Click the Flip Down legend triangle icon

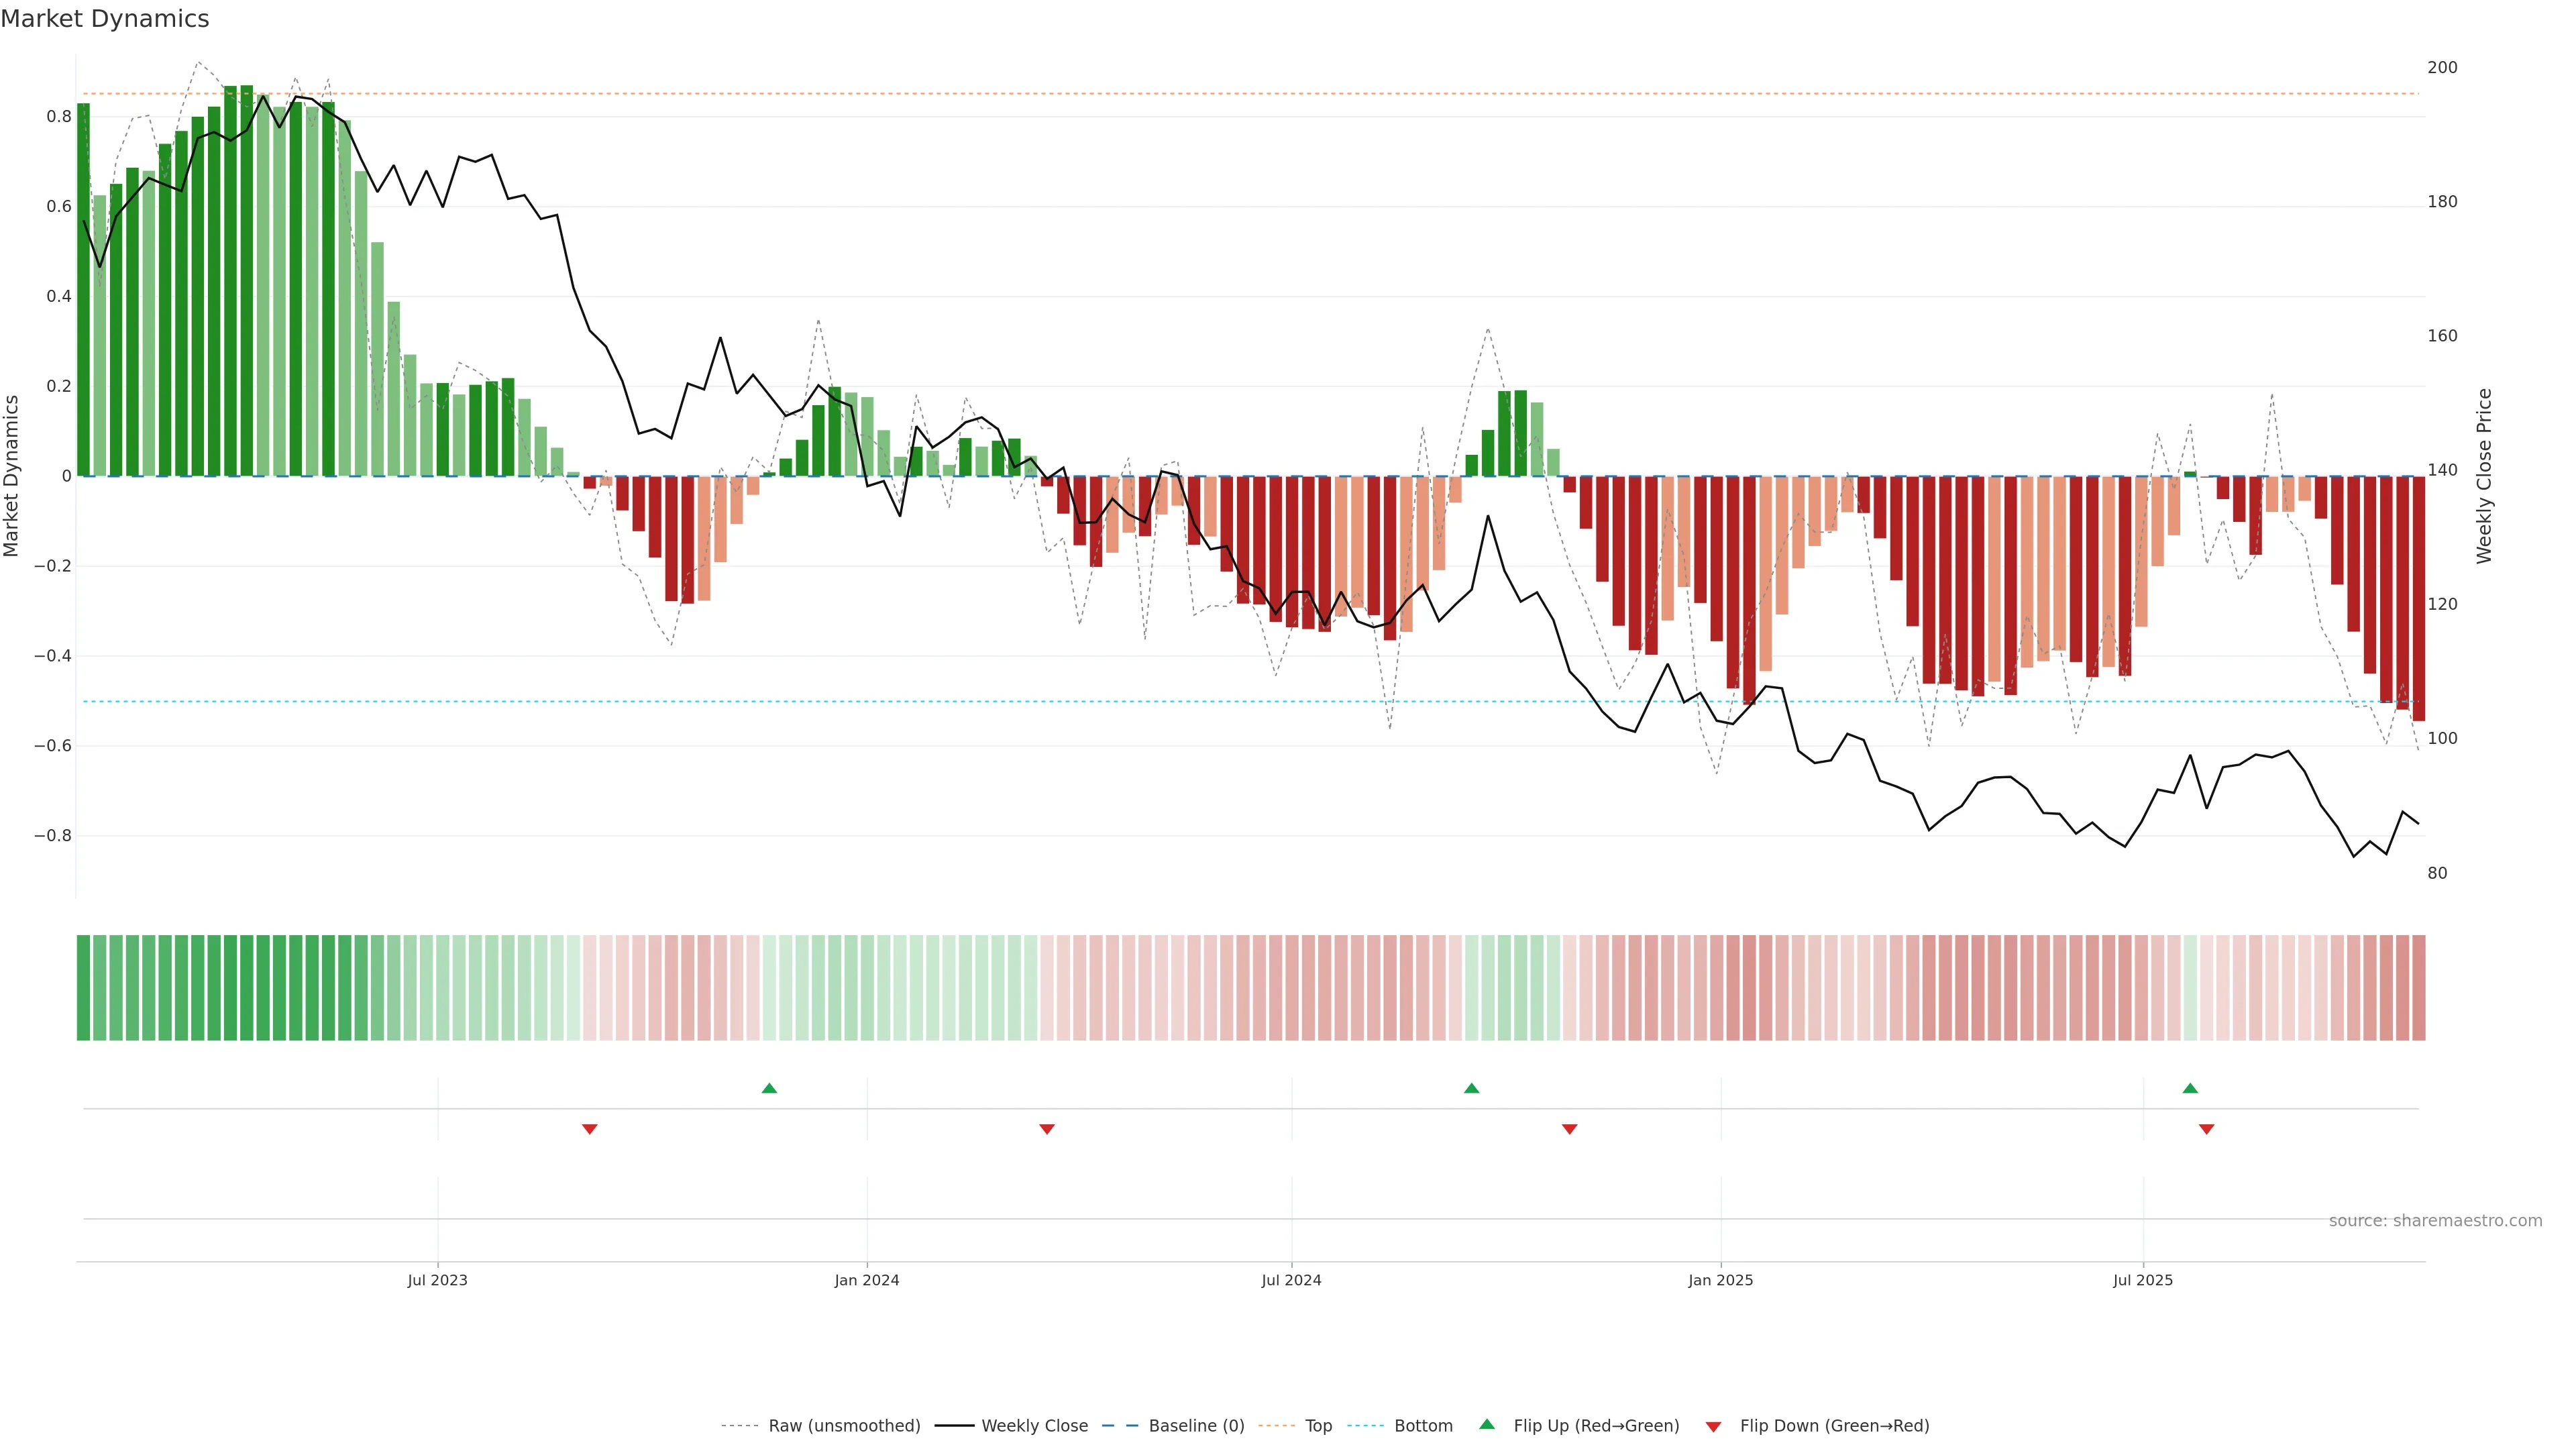[x=1713, y=1427]
